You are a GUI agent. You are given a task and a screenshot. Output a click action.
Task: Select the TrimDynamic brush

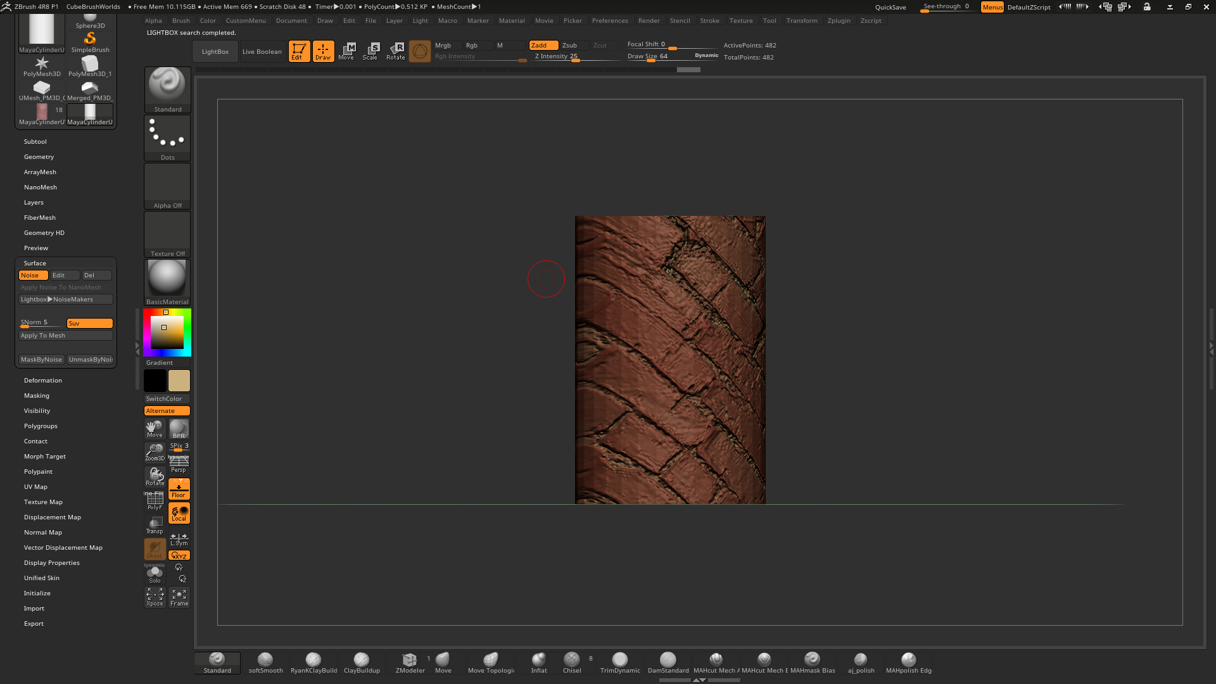[620, 663]
